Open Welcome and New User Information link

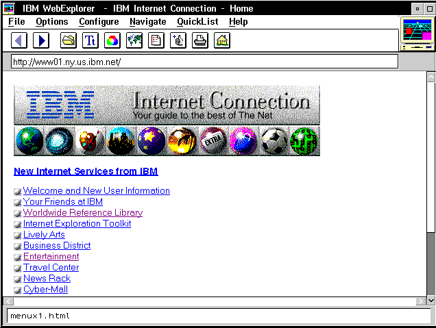click(97, 191)
